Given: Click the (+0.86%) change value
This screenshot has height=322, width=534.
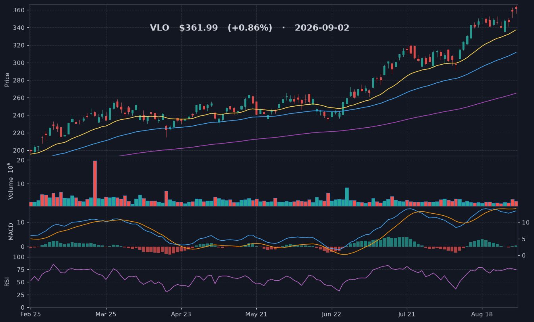Looking at the screenshot, I should pos(250,28).
